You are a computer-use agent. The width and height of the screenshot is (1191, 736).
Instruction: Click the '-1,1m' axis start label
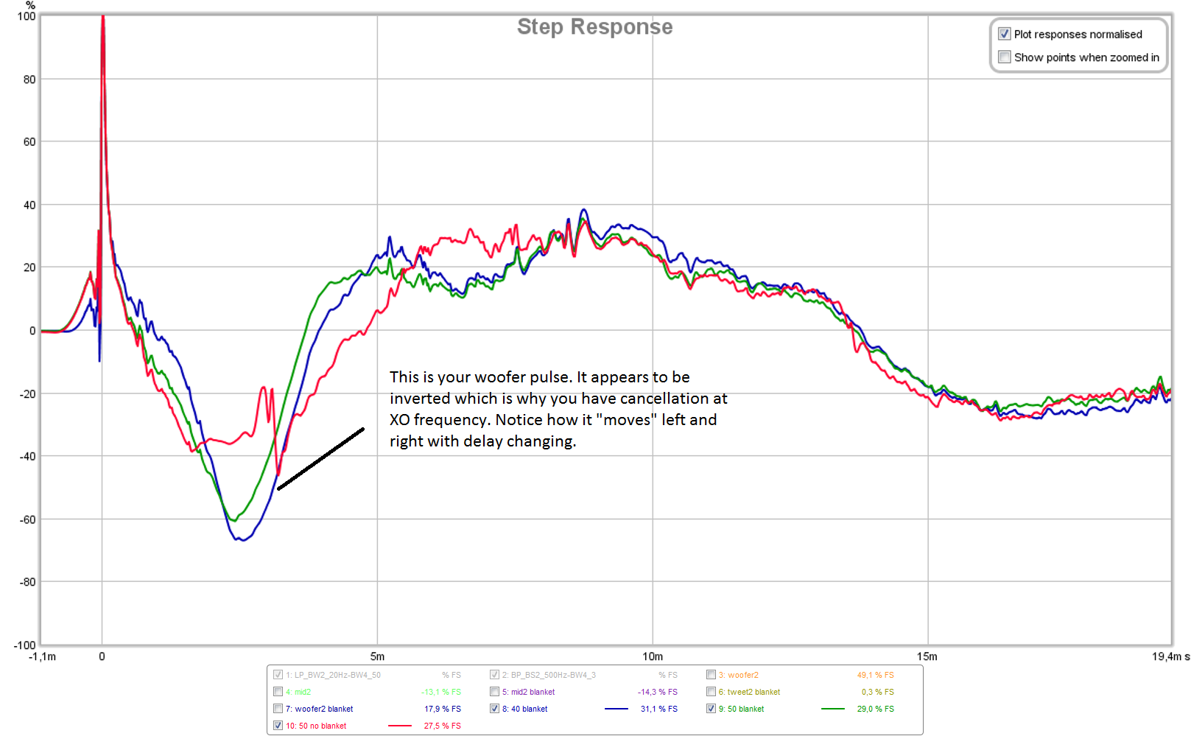tap(42, 656)
